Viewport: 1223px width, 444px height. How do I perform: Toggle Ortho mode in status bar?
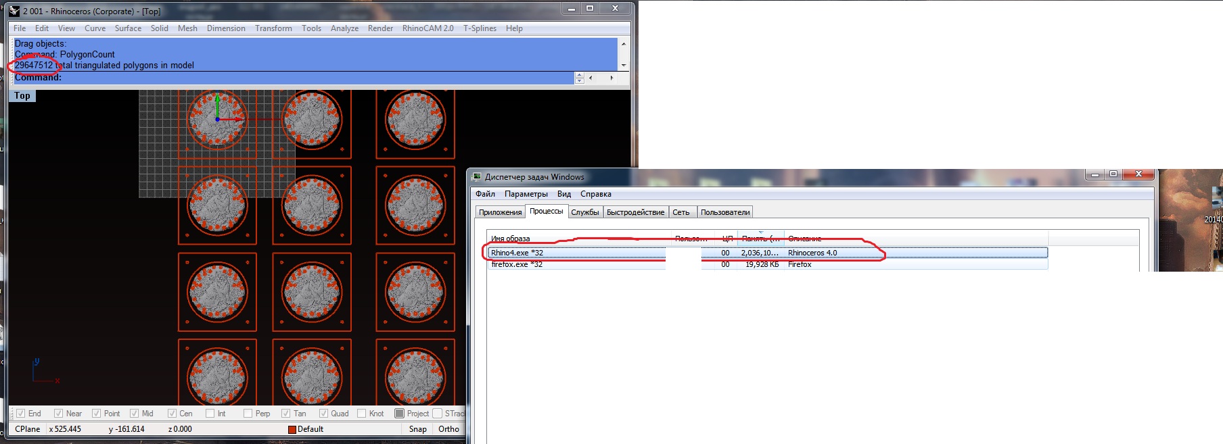click(x=448, y=429)
